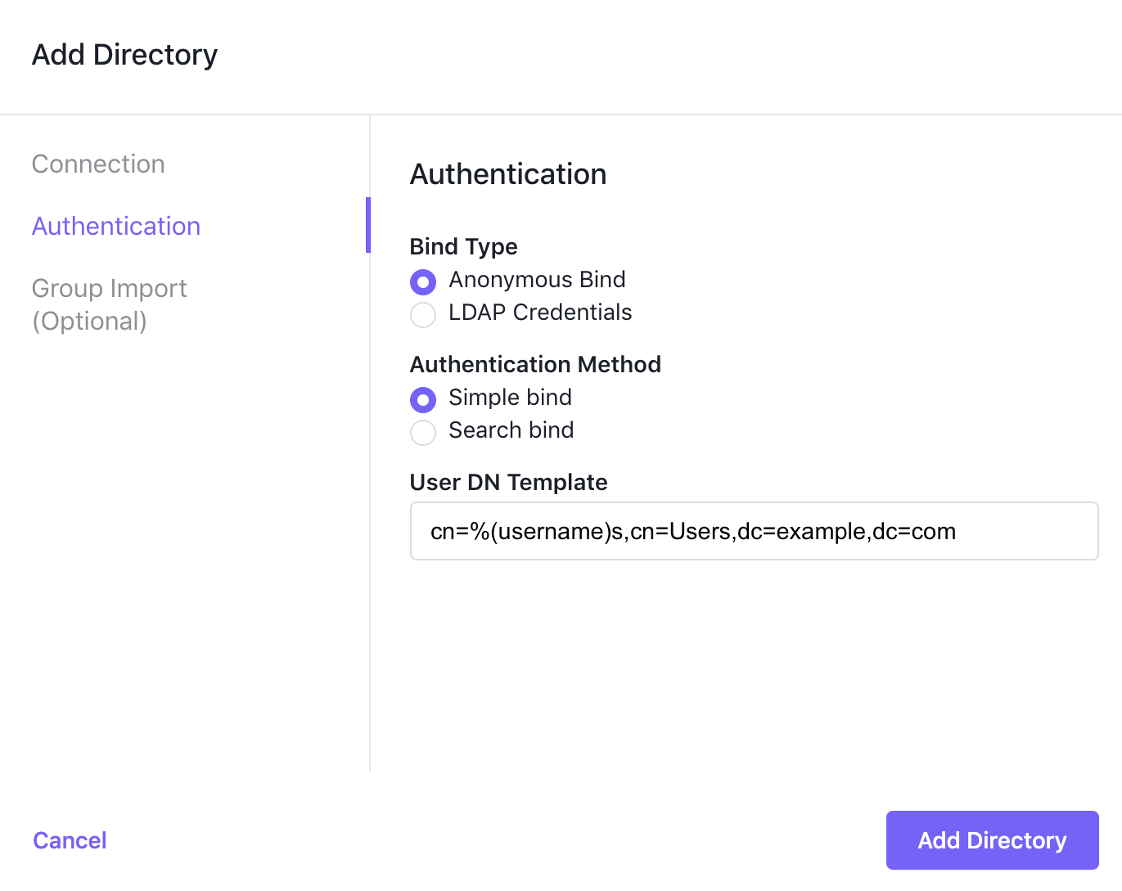The height and width of the screenshot is (891, 1122).
Task: Click the Add Directory dialog title
Action: (x=124, y=55)
